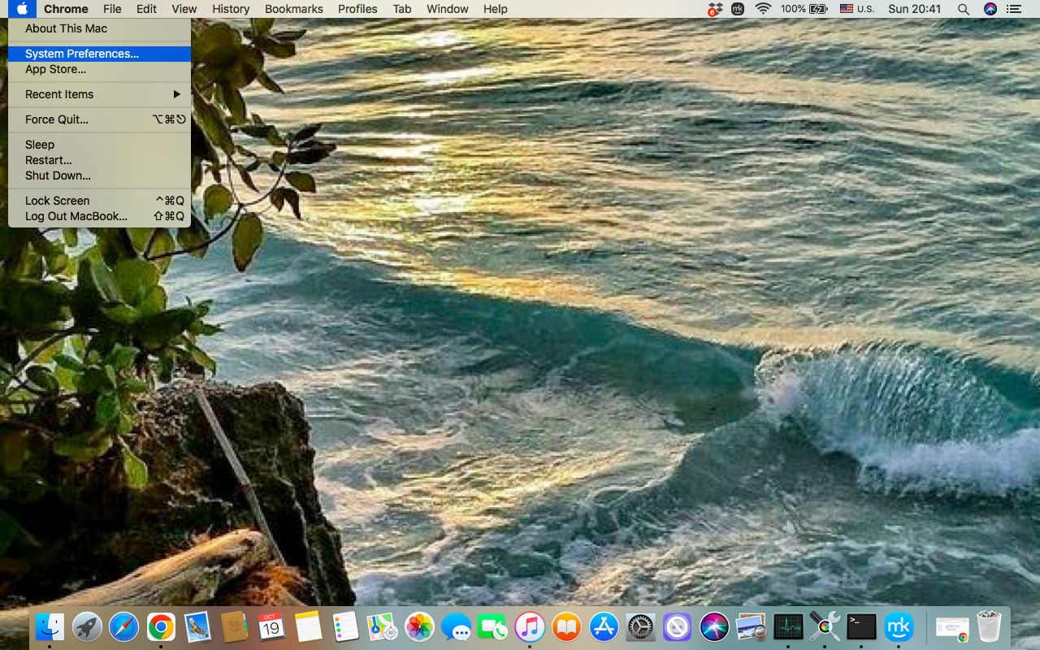Open Notification Center

[x=1013, y=9]
